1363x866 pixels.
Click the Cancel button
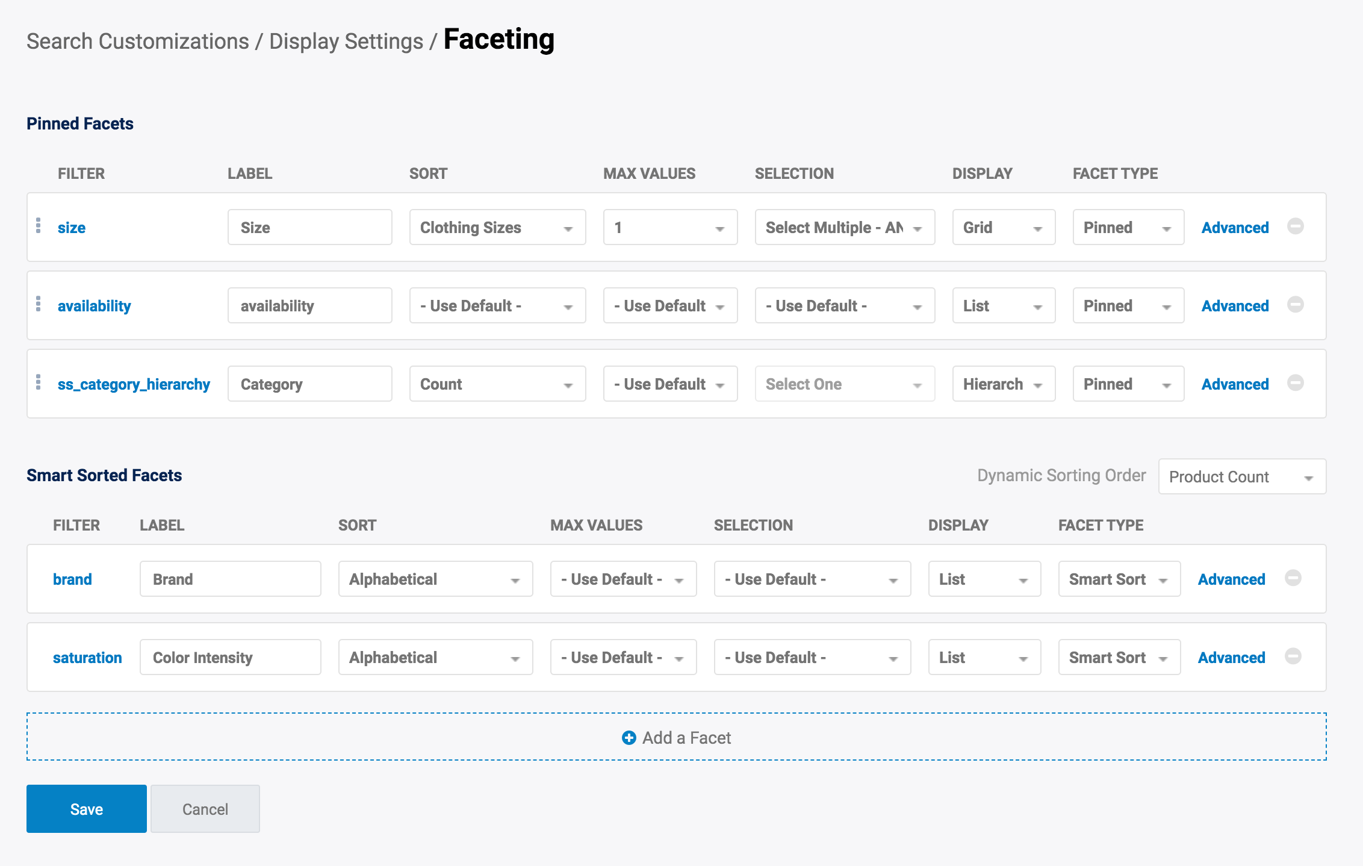pos(205,809)
